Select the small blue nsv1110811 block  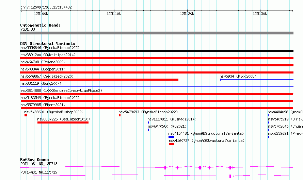click(x=148, y=122)
